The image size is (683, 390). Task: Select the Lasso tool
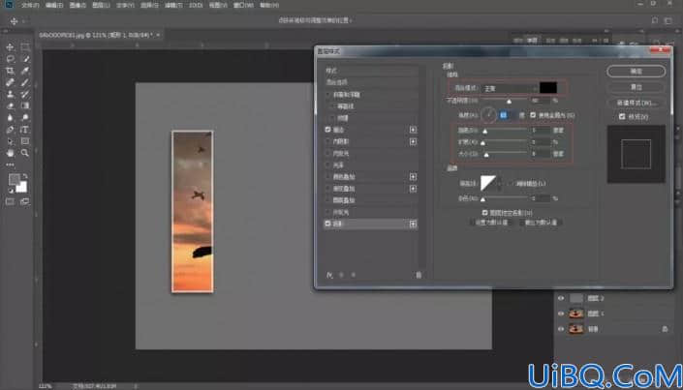[10, 59]
